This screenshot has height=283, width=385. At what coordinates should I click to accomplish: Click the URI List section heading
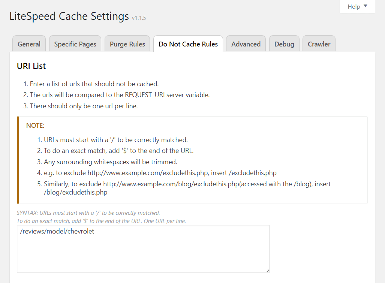click(31, 66)
